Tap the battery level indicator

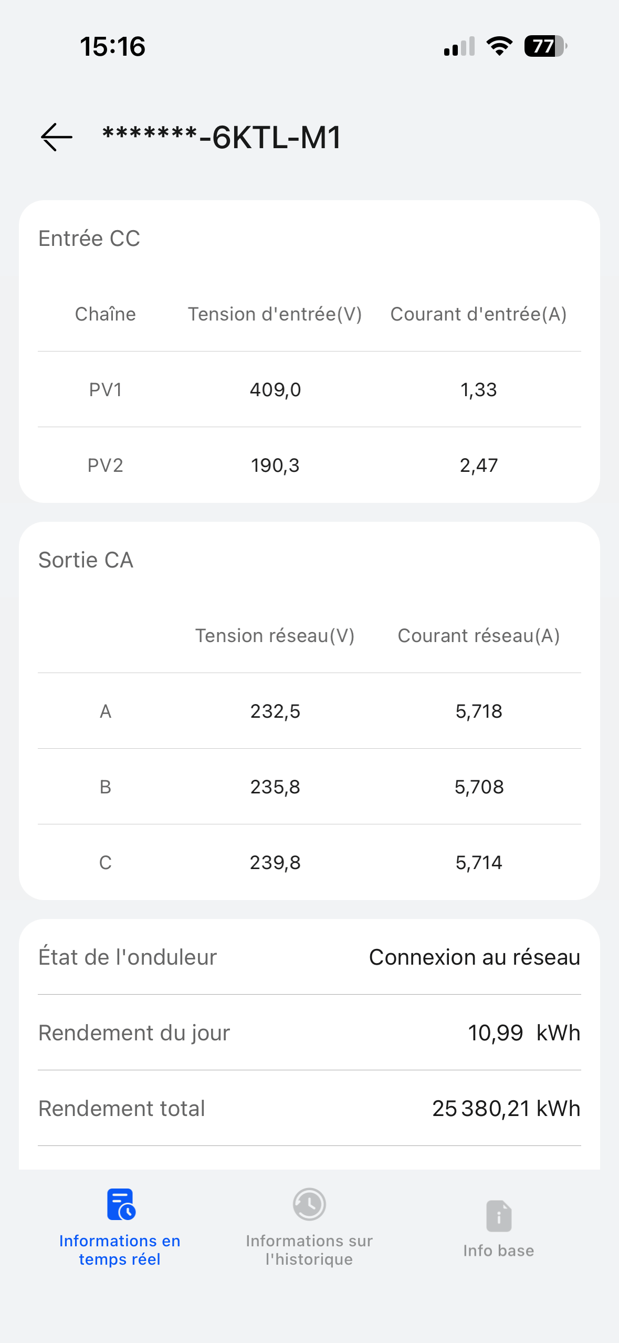[x=545, y=46]
